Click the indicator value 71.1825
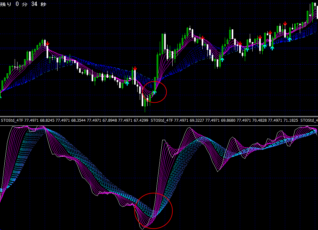 (290, 120)
